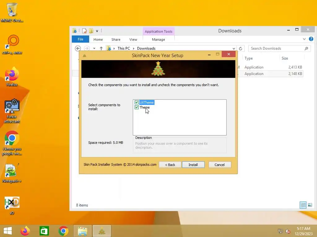Click the search magnifier icon in Explorer
The image size is (317, 237).
[x=306, y=48]
